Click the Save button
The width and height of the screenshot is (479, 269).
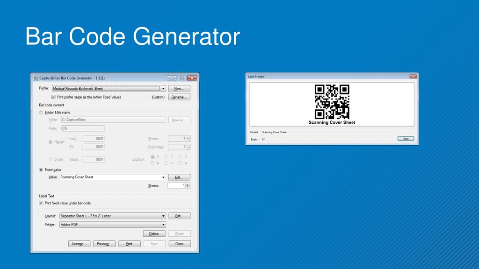[x=154, y=244]
